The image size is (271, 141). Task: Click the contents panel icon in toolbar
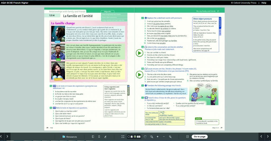tap(93, 137)
